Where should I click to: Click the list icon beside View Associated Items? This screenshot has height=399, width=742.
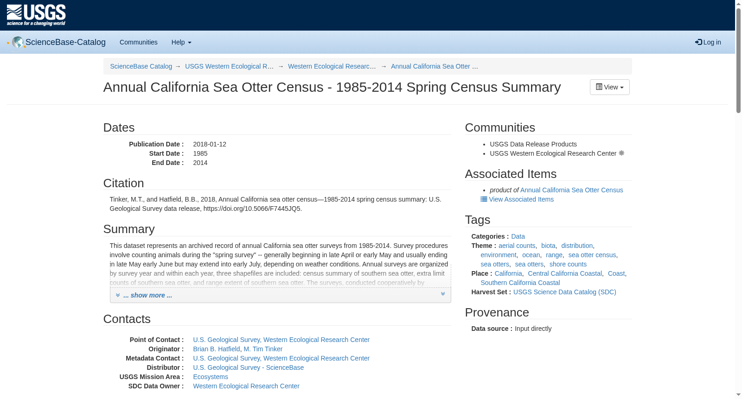tap(484, 199)
